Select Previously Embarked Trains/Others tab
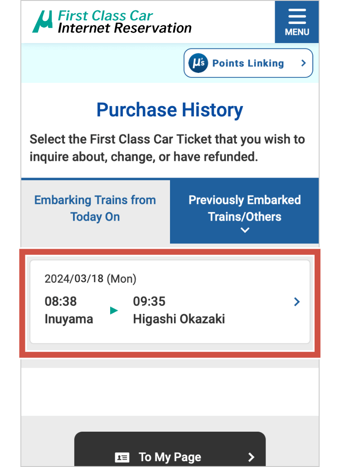340x467 pixels. 244,207
